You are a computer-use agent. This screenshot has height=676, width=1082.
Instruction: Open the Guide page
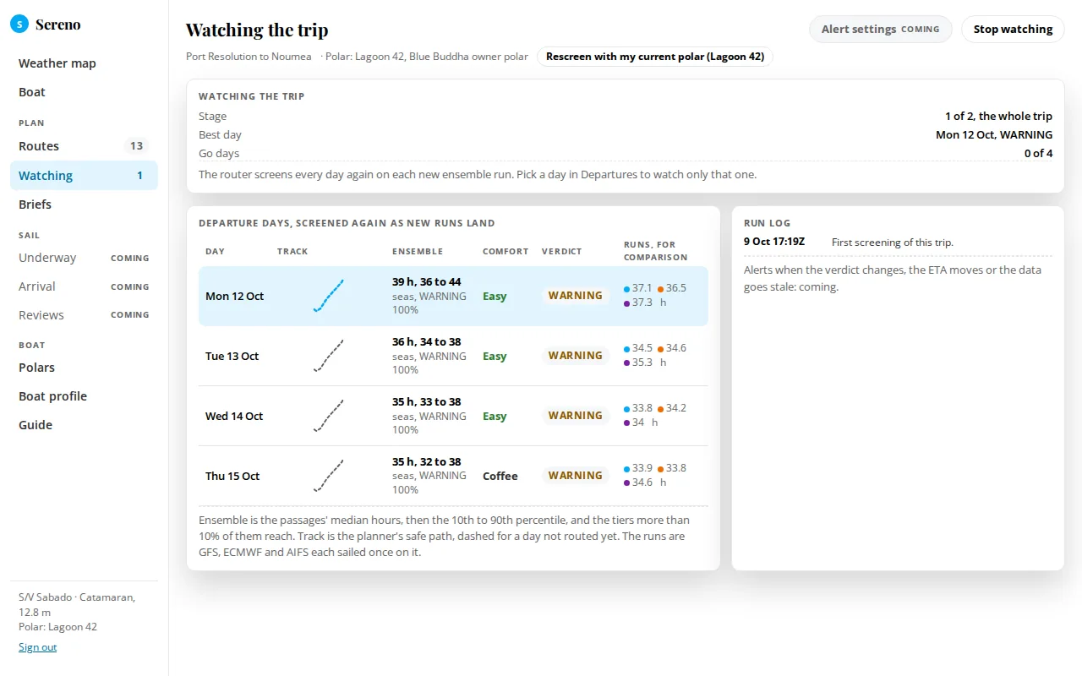point(84,425)
